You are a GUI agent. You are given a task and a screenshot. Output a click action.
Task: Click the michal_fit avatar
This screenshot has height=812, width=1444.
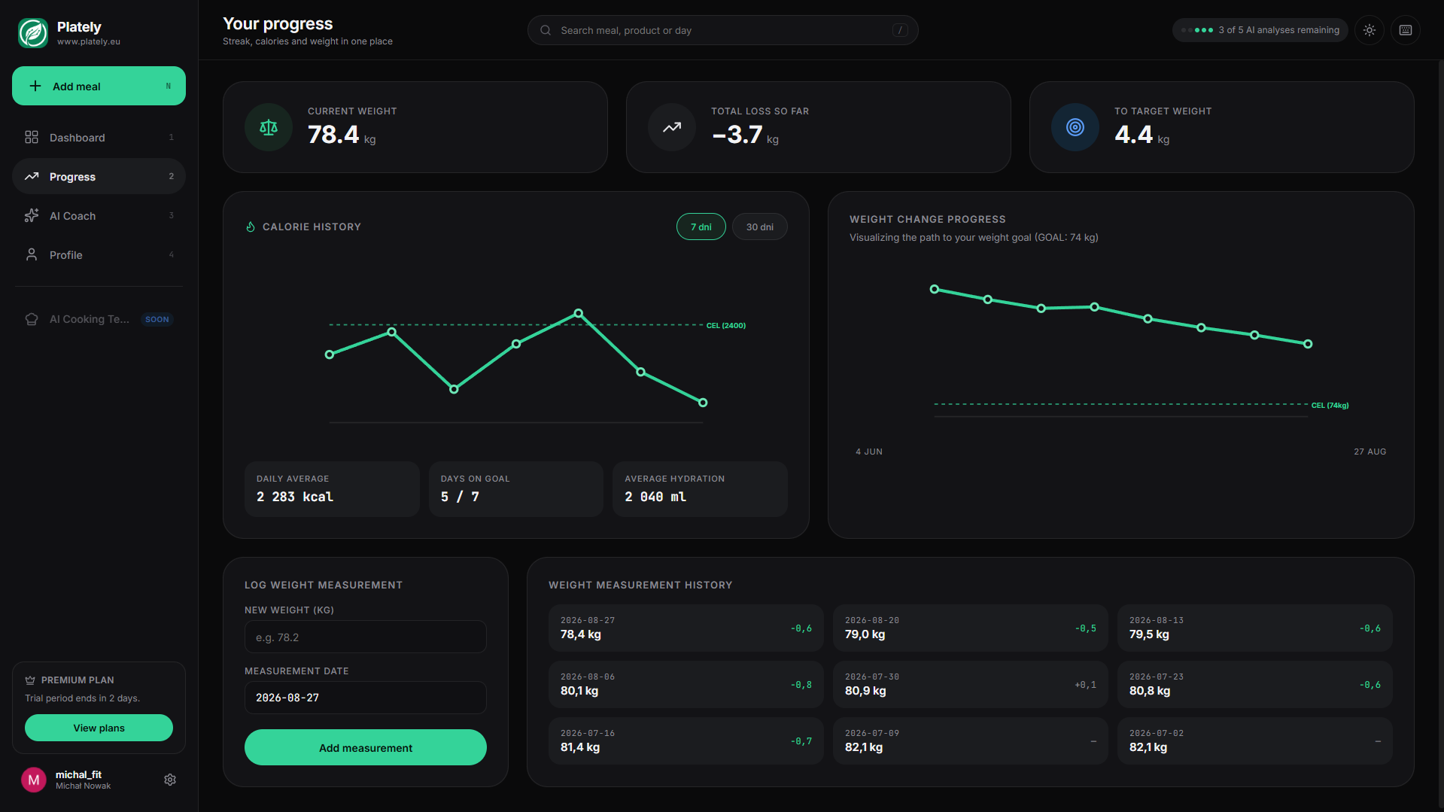tap(34, 780)
